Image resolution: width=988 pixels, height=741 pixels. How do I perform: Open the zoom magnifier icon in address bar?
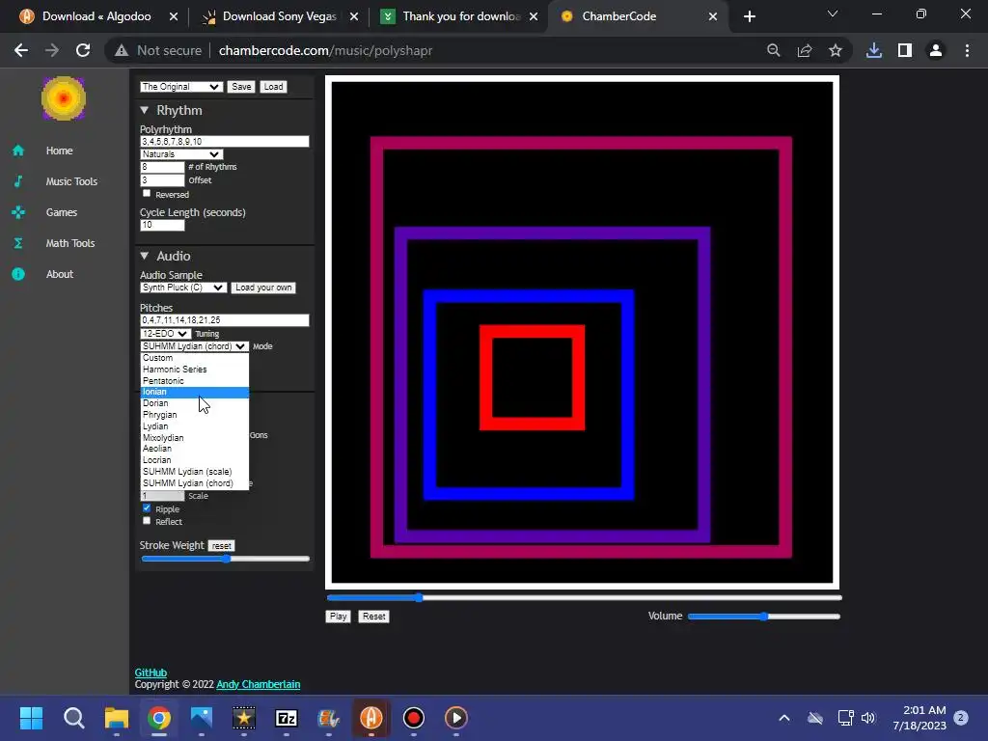(x=773, y=50)
